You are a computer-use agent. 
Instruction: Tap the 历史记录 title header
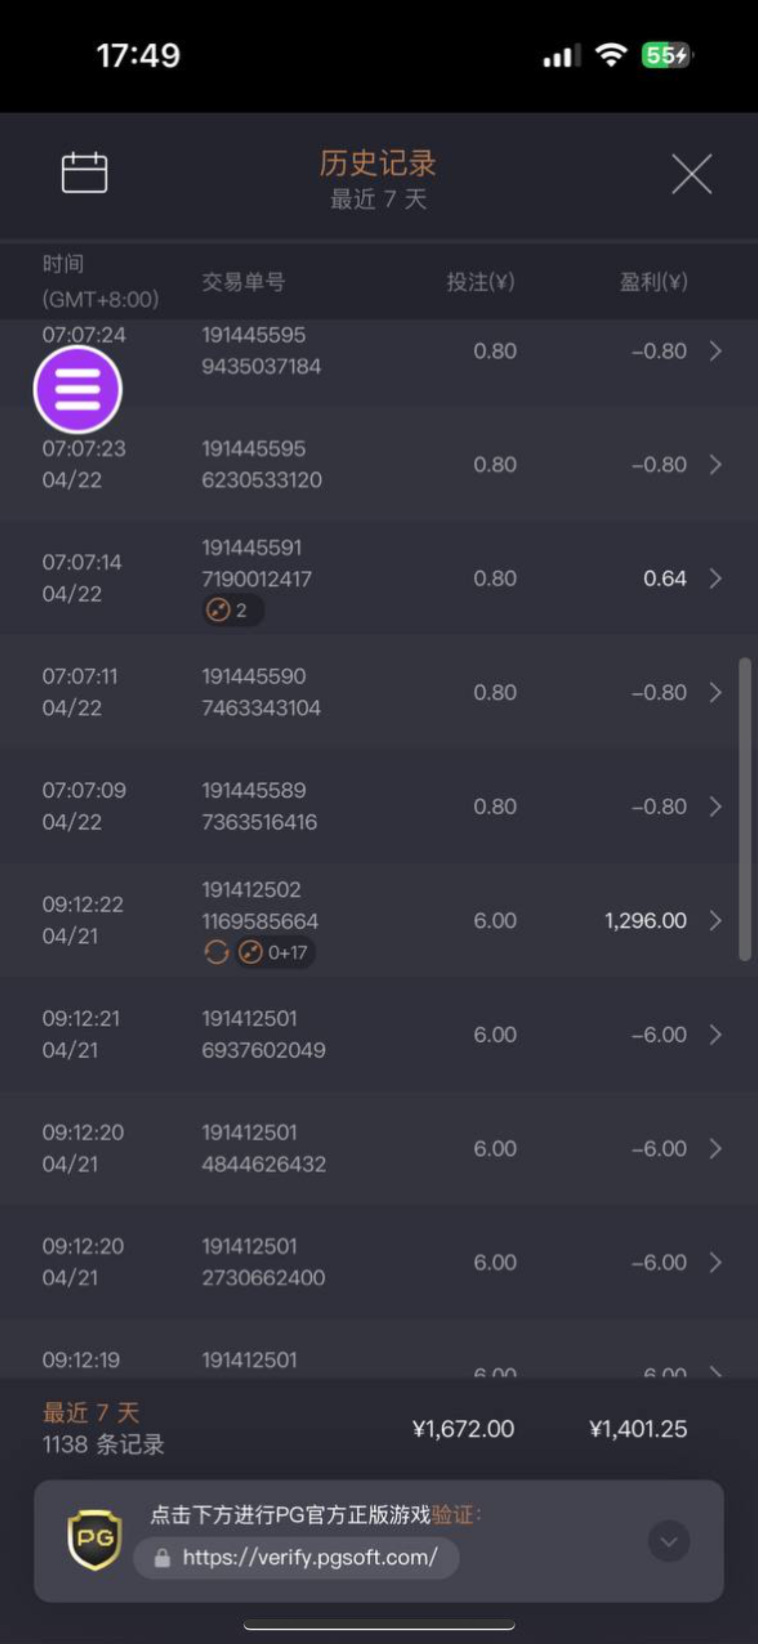pos(378,163)
